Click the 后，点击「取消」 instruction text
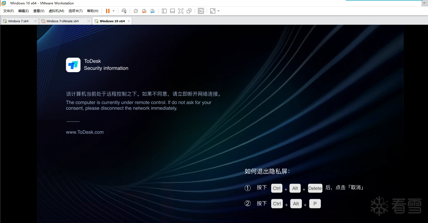 coord(345,188)
